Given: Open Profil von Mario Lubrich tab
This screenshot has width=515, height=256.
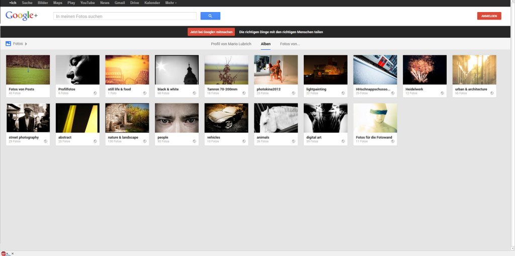Looking at the screenshot, I should pyautogui.click(x=231, y=44).
